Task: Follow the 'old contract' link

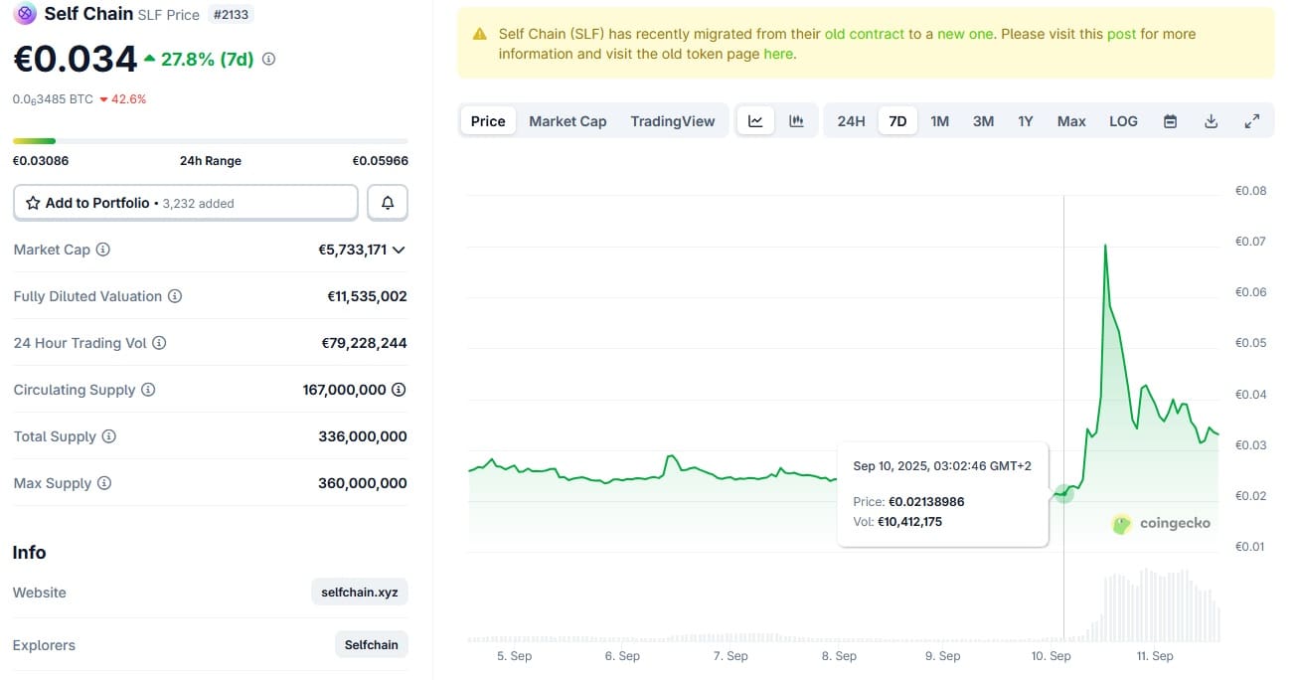Action: point(865,34)
